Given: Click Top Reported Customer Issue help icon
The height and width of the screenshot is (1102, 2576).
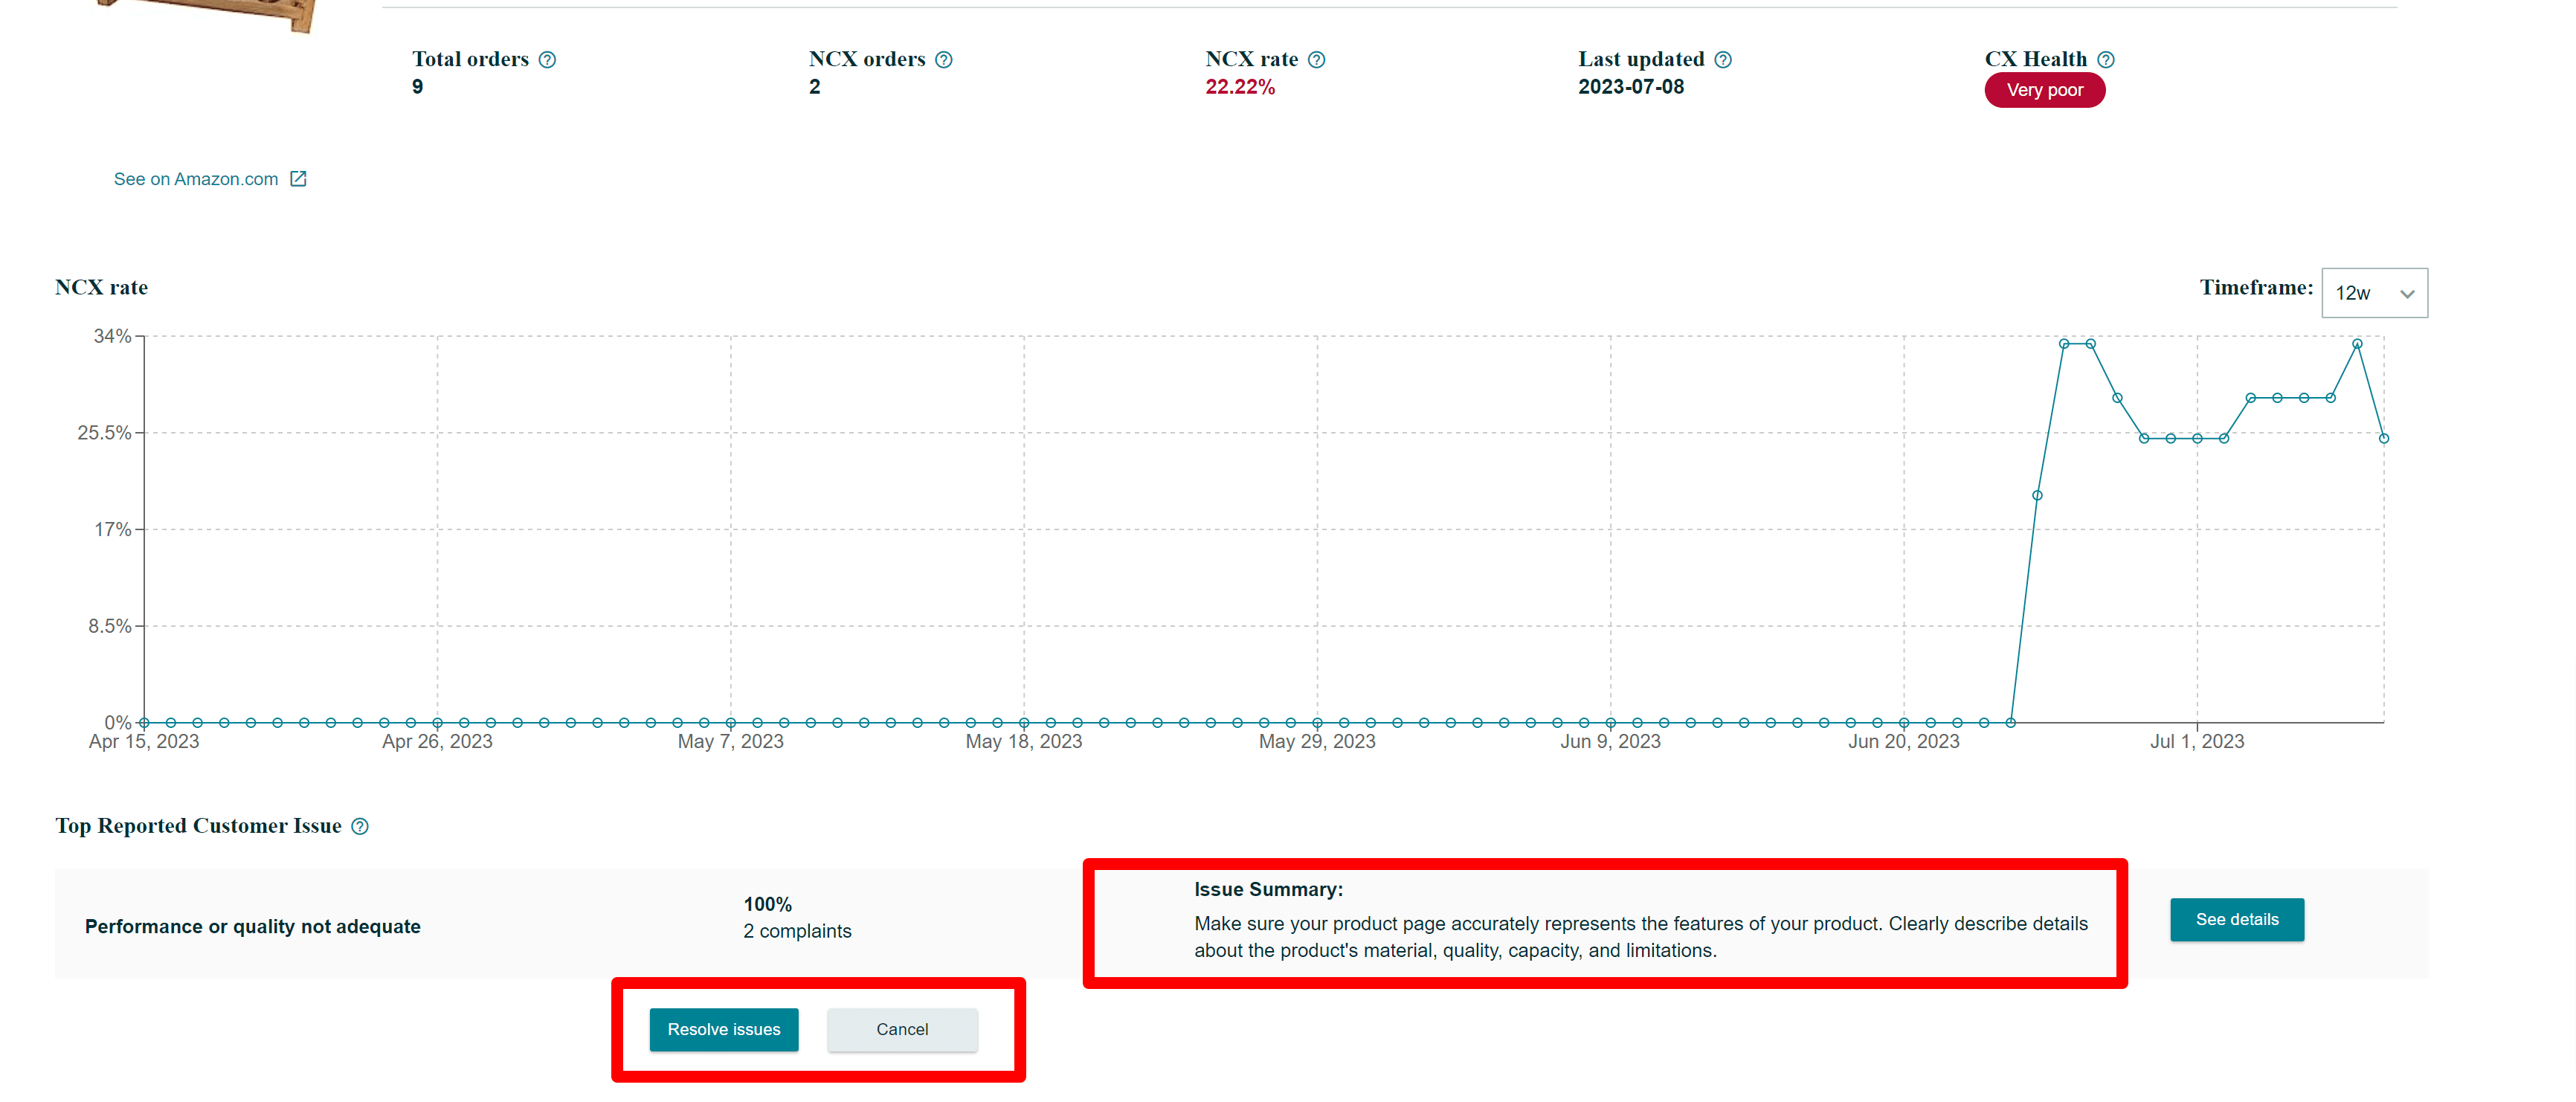Looking at the screenshot, I should pos(360,826).
